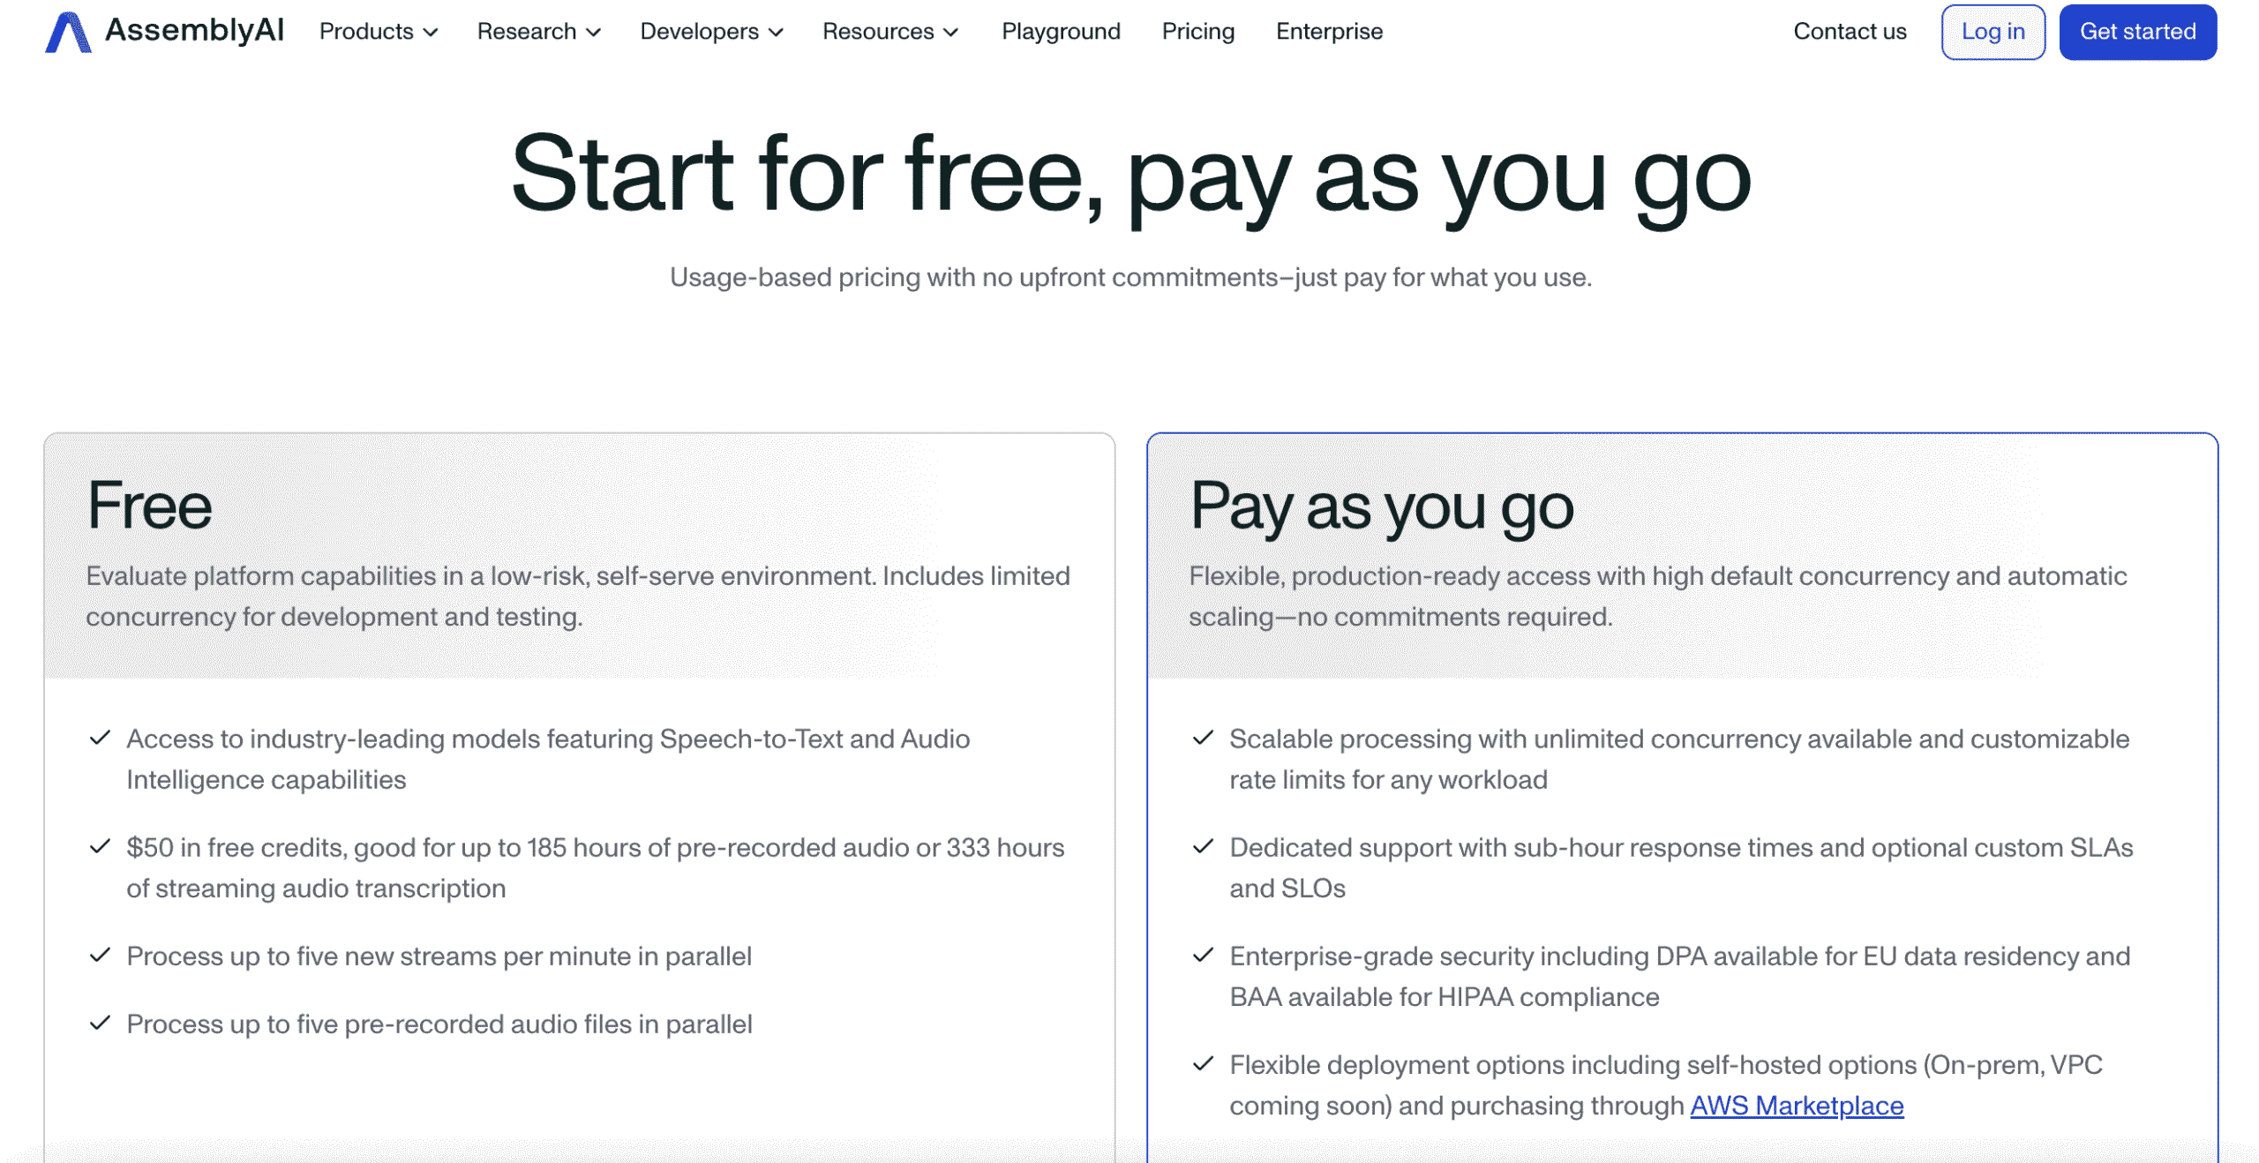
Task: Click the checkmark beside five new streams item
Action: [100, 955]
